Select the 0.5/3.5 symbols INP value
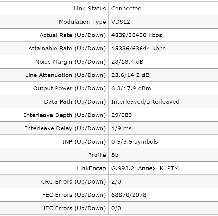 click(135, 142)
